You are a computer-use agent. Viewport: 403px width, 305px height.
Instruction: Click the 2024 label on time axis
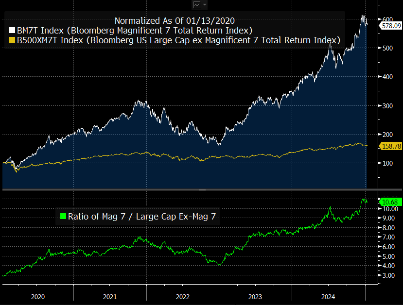point(328,297)
